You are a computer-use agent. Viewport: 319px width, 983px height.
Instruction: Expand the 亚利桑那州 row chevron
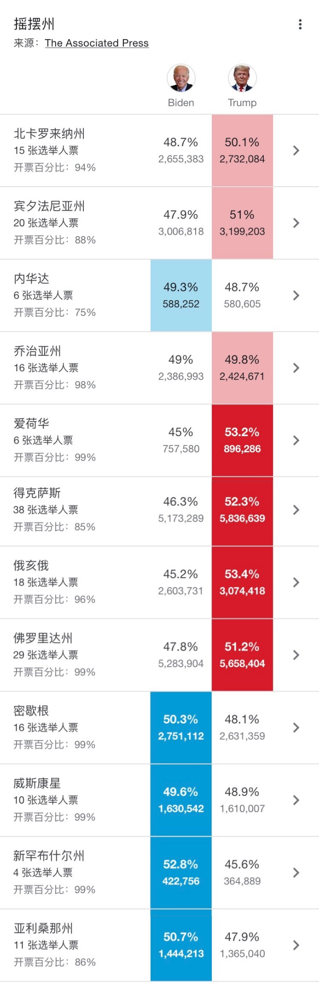(x=296, y=945)
